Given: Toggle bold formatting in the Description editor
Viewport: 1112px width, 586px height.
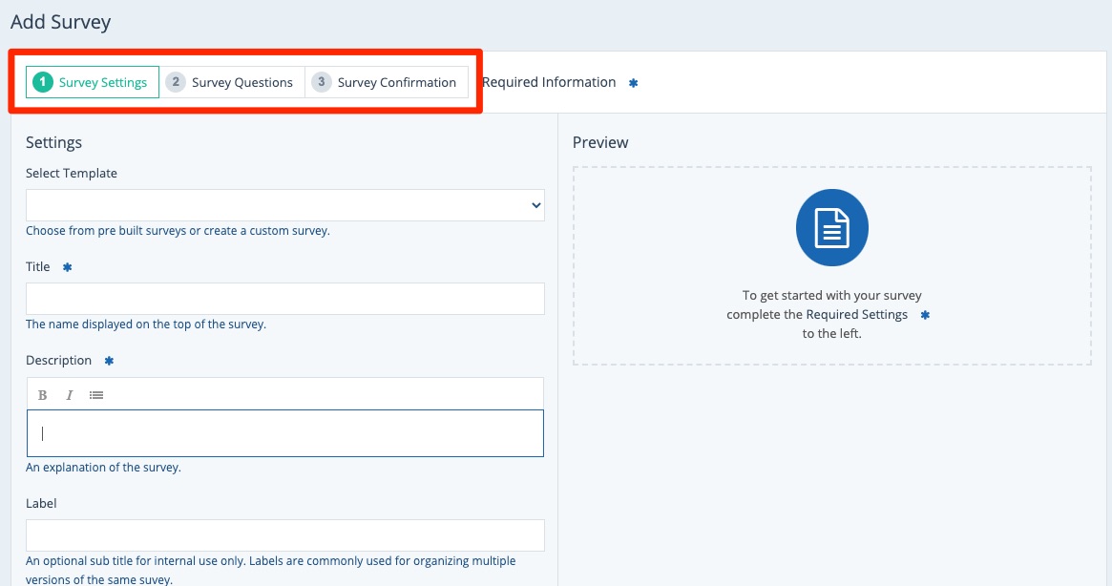Looking at the screenshot, I should (x=43, y=395).
